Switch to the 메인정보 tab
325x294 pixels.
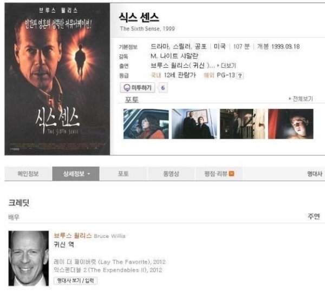28,174
